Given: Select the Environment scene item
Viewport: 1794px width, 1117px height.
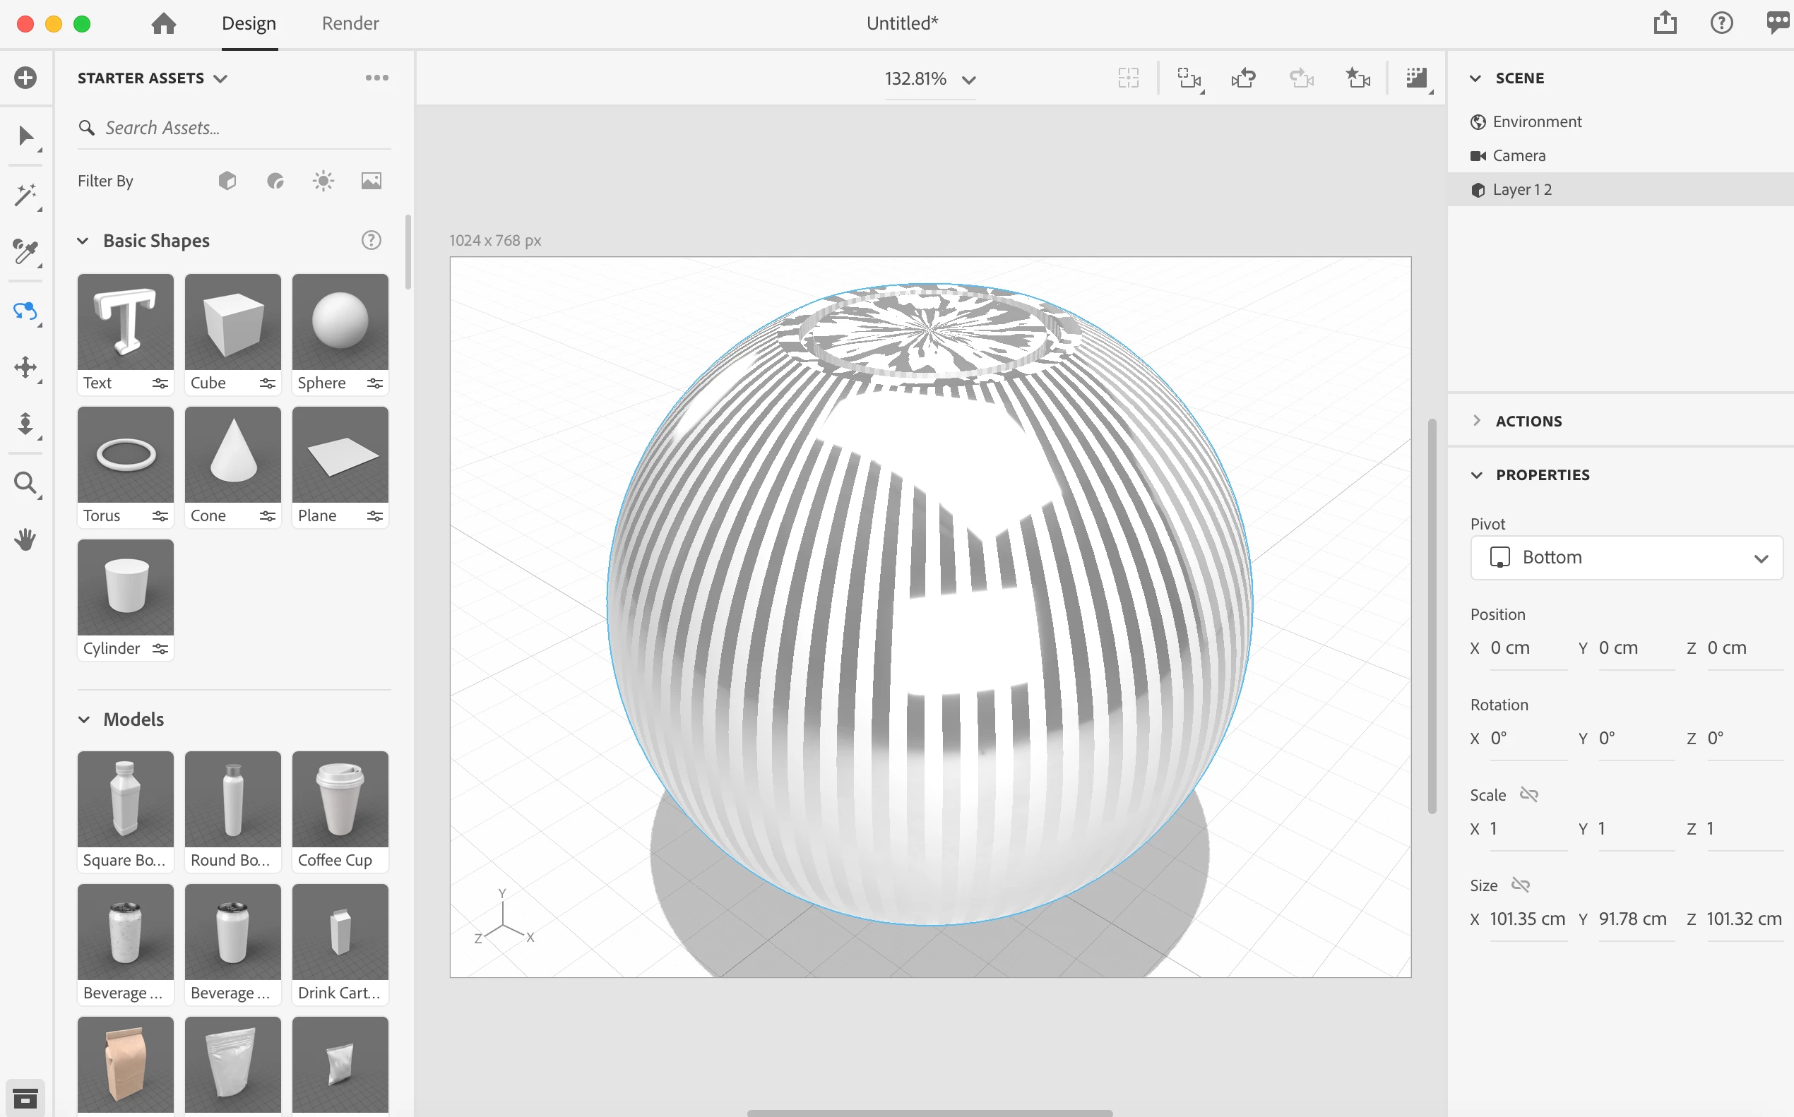Looking at the screenshot, I should (1536, 122).
